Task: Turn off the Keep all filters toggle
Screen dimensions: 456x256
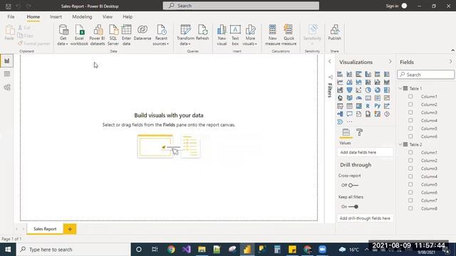Action: pos(353,207)
